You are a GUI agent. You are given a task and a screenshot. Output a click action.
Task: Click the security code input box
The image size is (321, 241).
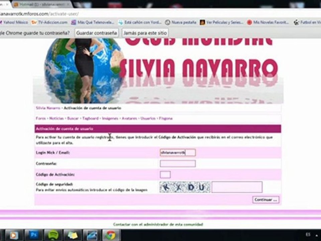[x=237, y=187]
